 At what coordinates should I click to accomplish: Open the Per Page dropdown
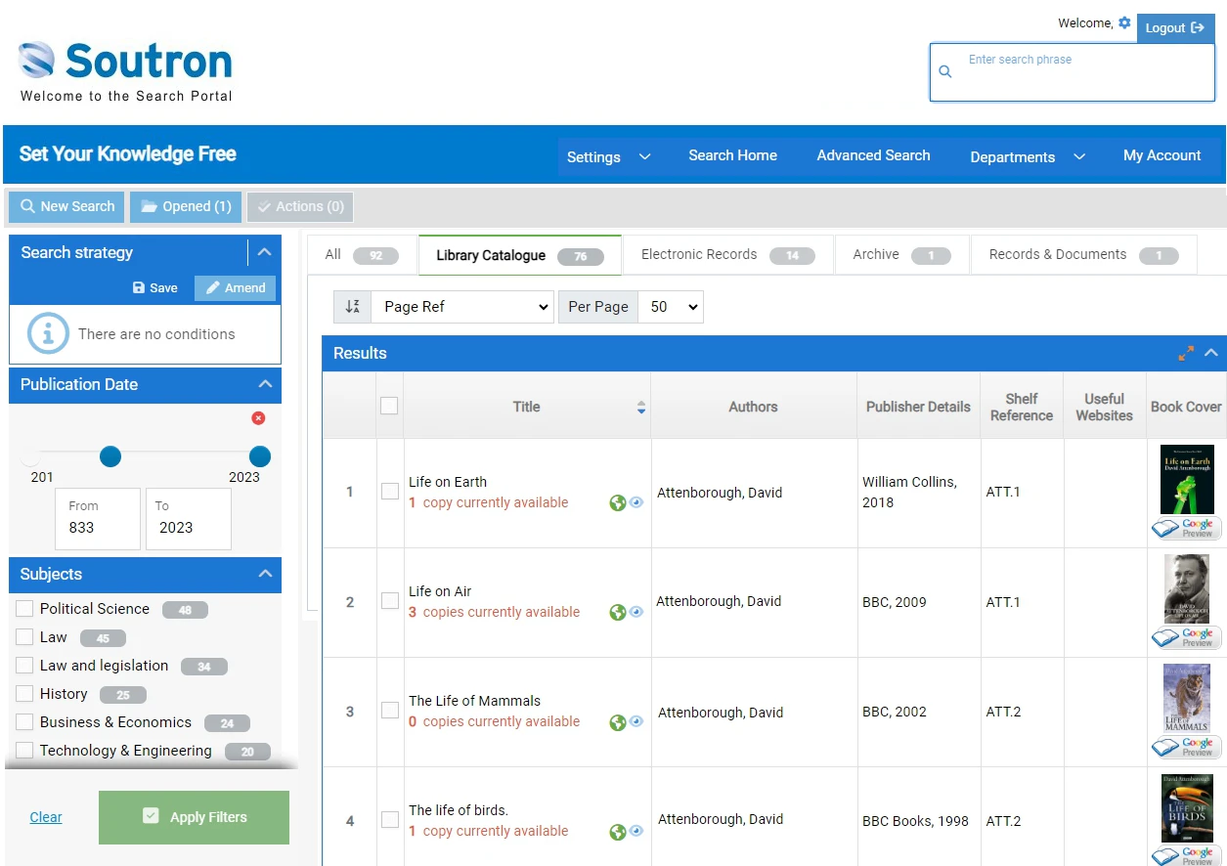(671, 306)
